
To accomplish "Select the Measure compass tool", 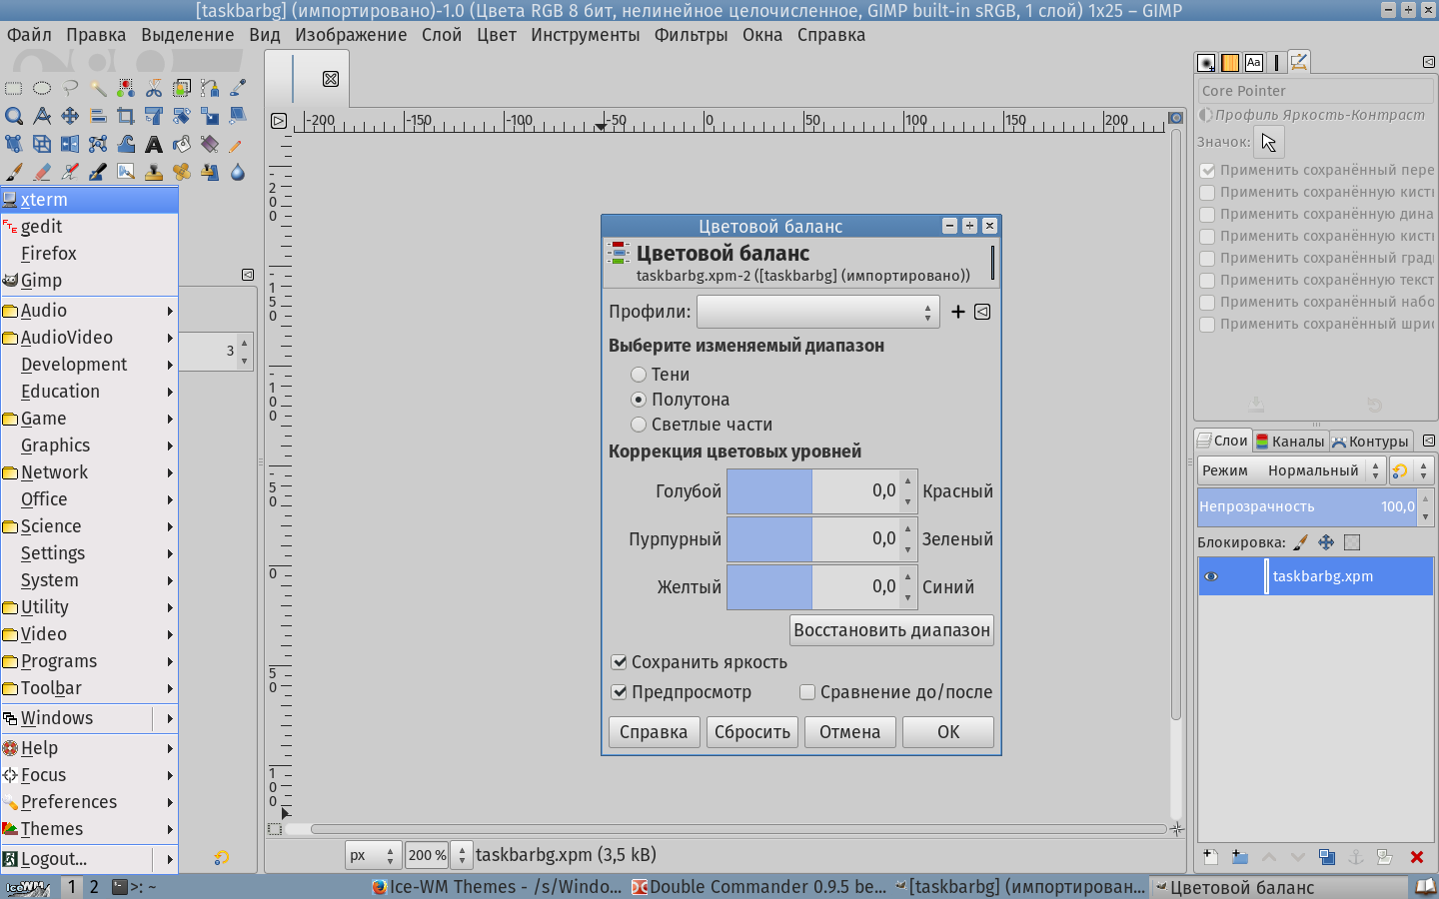I will pos(42,116).
